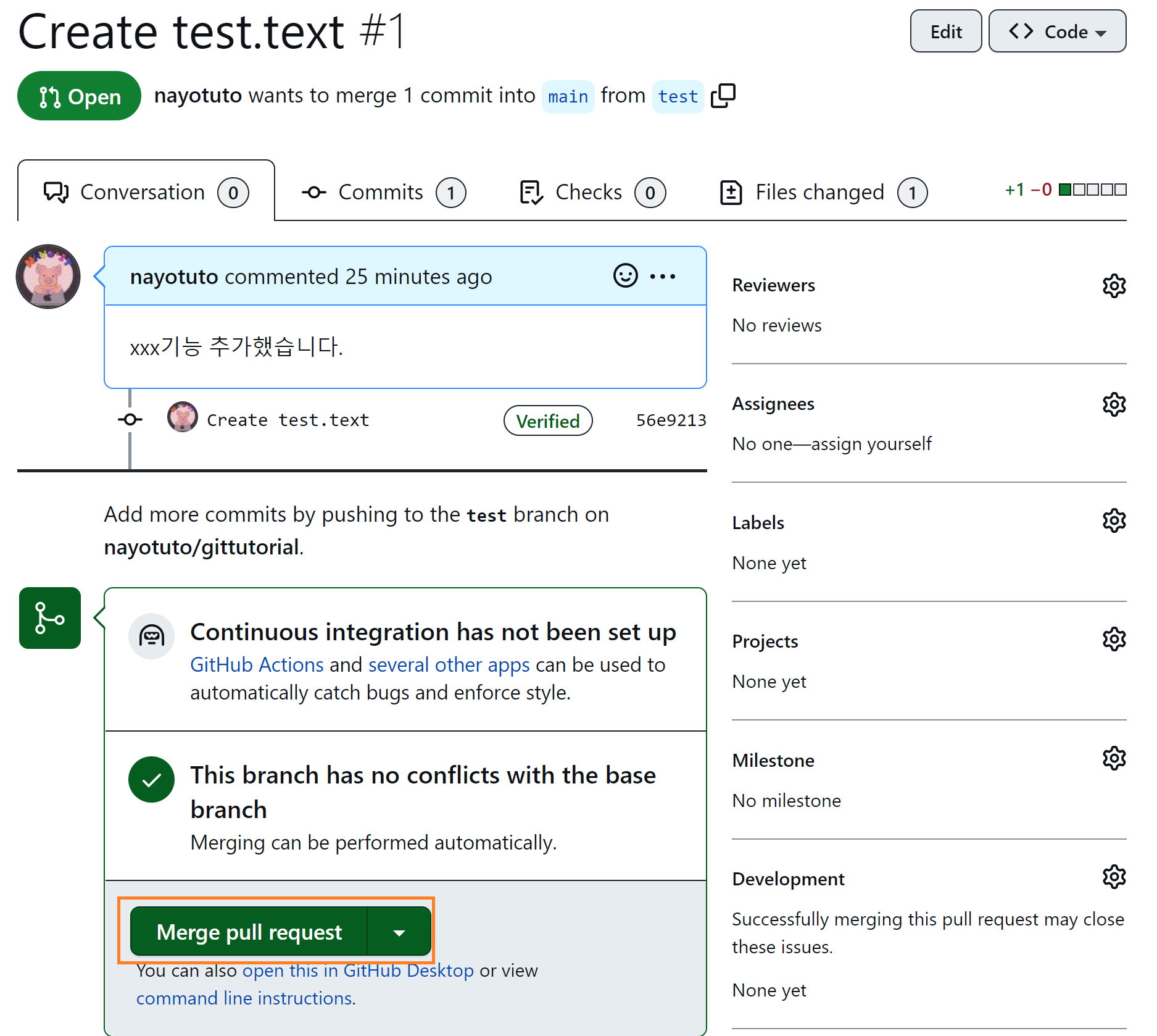Click the Merge pull request button
1157x1036 pixels.
(x=249, y=932)
